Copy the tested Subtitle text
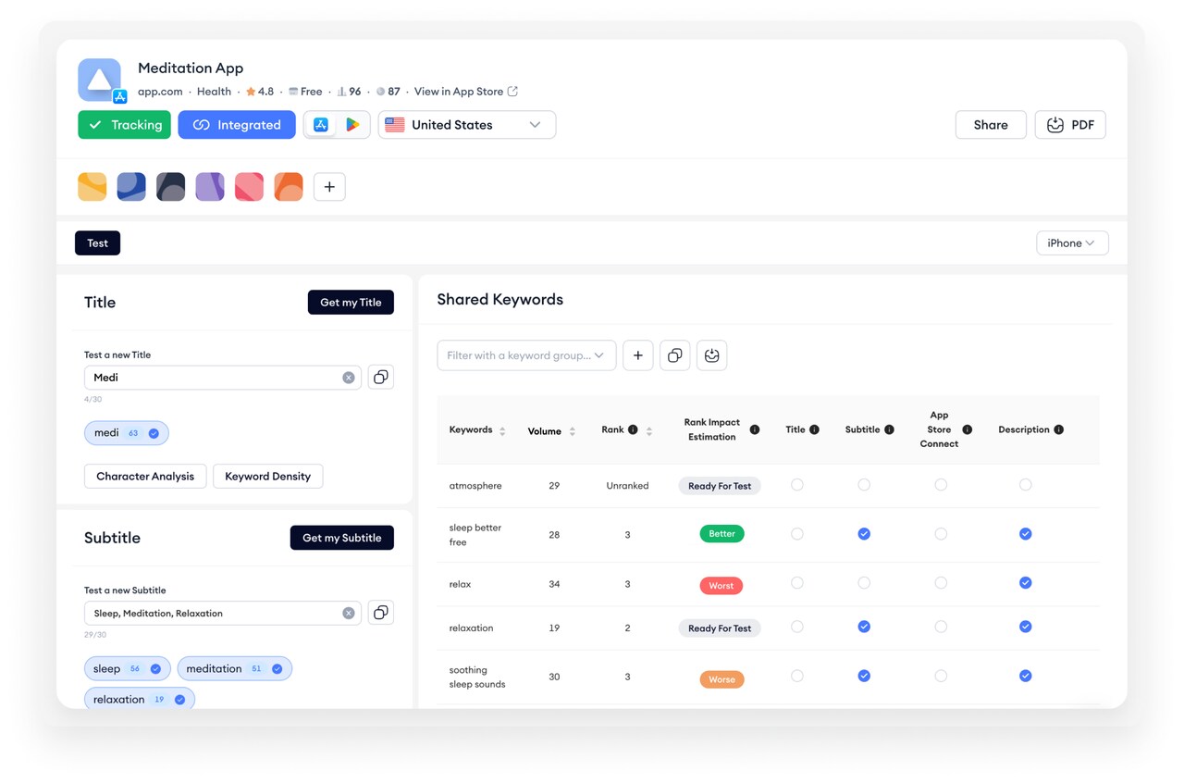This screenshot has width=1184, height=783. pyautogui.click(x=380, y=613)
